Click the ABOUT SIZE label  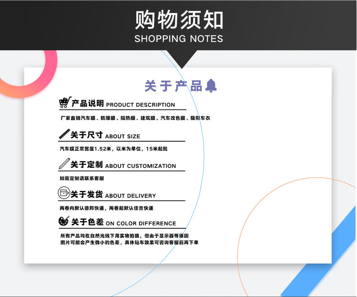(122, 136)
